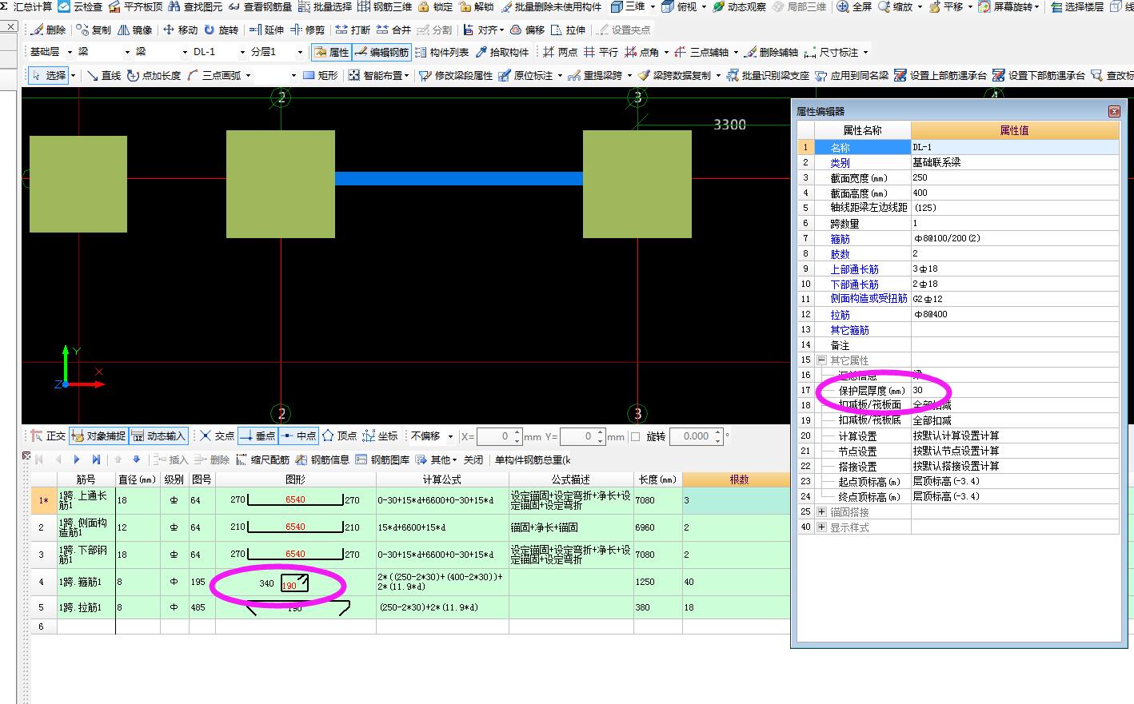Toggle 正交 orthogonal mode
Viewport: 1134px width, 704px height.
tap(48, 436)
